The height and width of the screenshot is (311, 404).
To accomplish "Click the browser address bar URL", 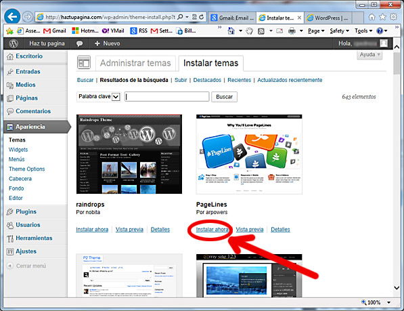I will click(110, 18).
